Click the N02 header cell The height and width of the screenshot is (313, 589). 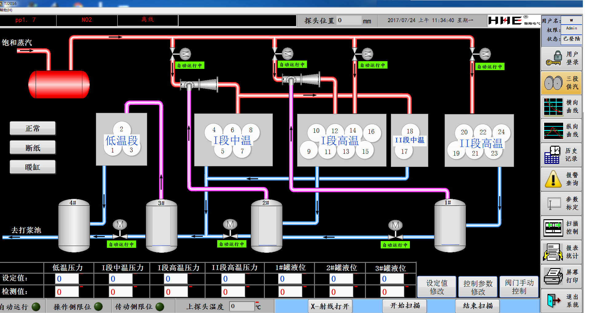[x=87, y=20]
